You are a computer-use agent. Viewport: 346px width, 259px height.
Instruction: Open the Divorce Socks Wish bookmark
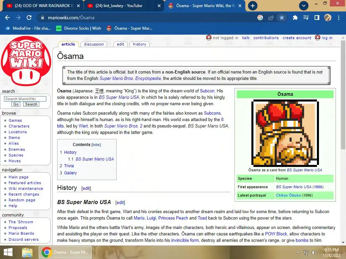(78, 28)
